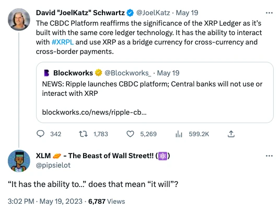The height and width of the screenshot is (209, 280).
Task: Click David Schwartz's blue verified badge
Action: click(x=130, y=13)
